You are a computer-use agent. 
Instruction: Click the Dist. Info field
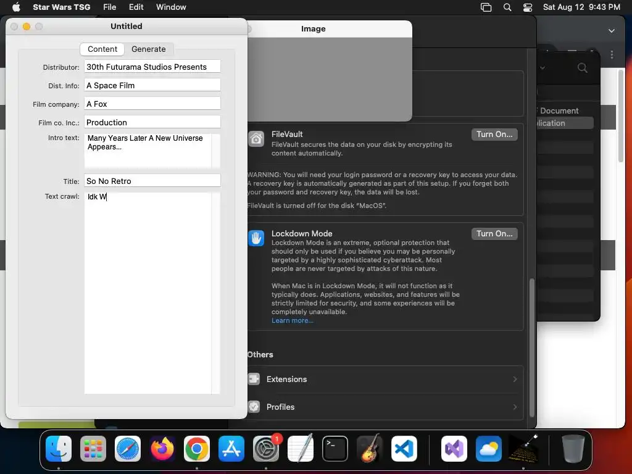click(x=152, y=85)
